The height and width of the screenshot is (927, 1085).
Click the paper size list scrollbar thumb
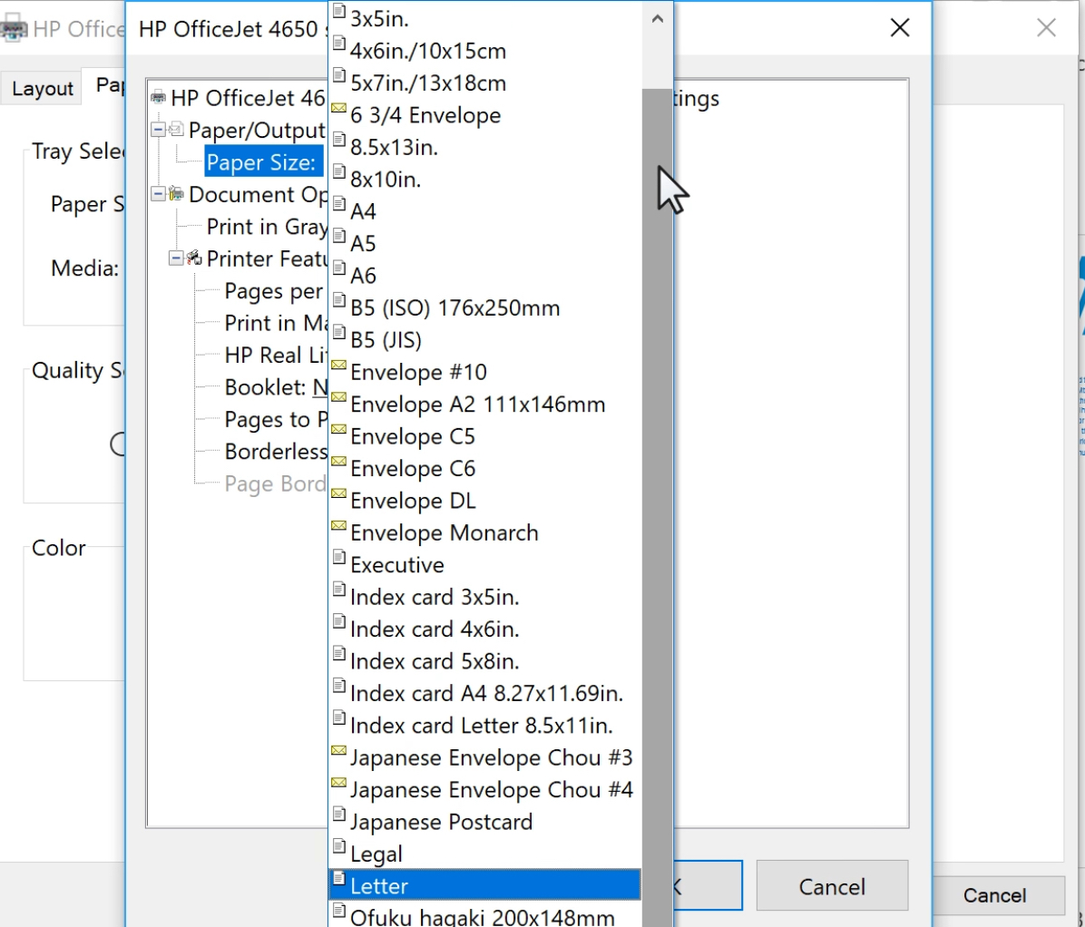coord(658,508)
